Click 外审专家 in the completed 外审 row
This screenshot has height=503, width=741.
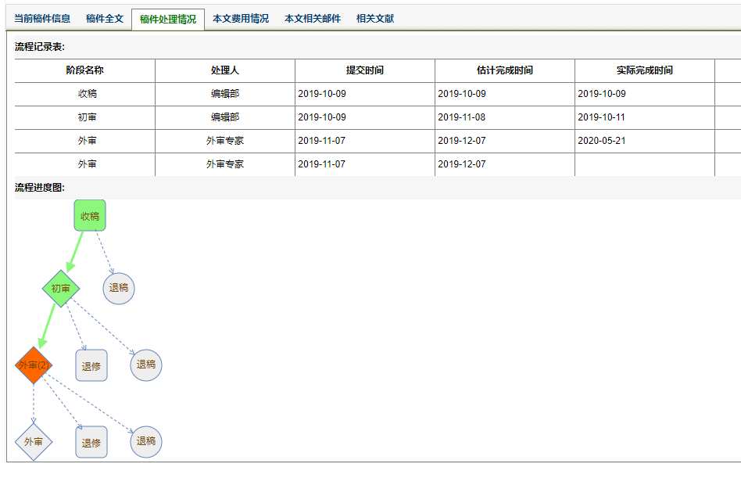click(x=225, y=141)
